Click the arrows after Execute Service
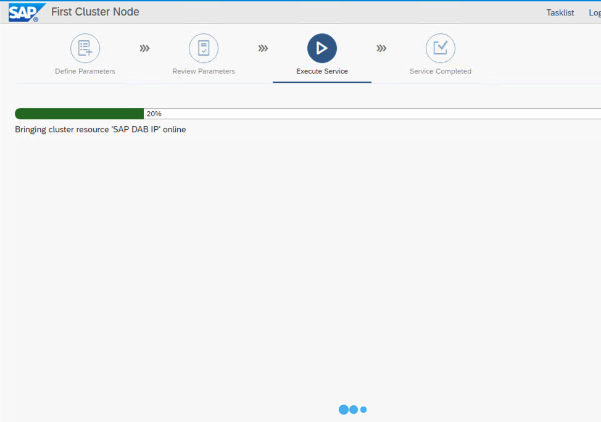The image size is (601, 422). point(381,48)
